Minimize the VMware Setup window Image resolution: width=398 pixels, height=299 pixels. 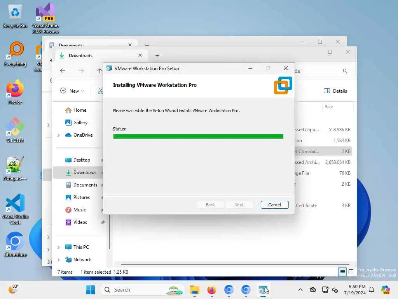pos(250,68)
